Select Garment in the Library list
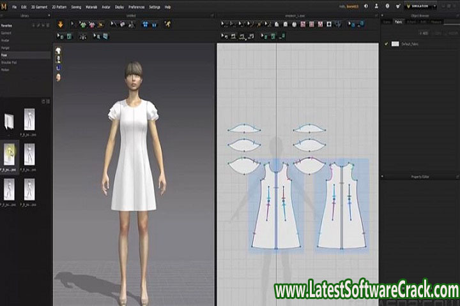 point(6,33)
